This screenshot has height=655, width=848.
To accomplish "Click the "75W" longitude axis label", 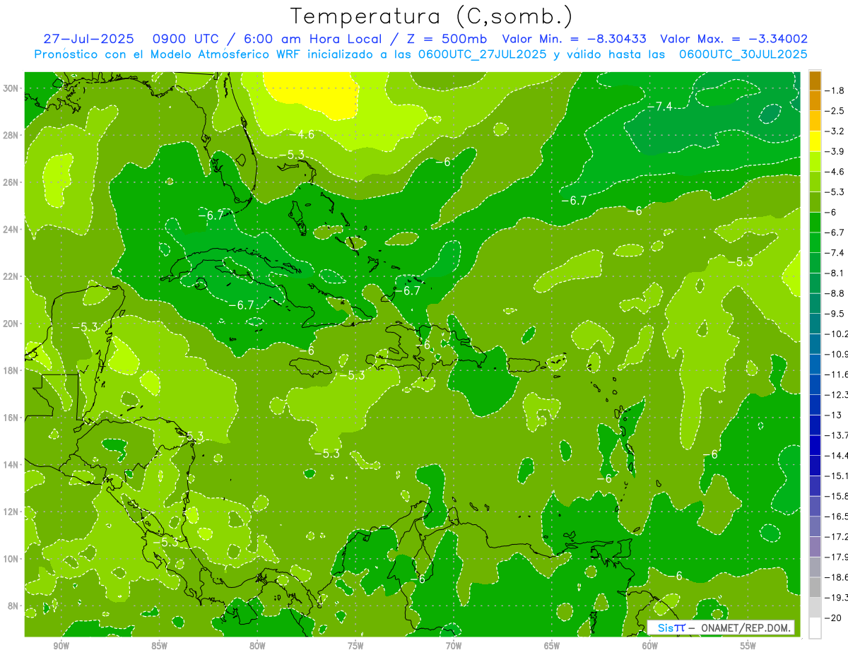I will (x=355, y=646).
